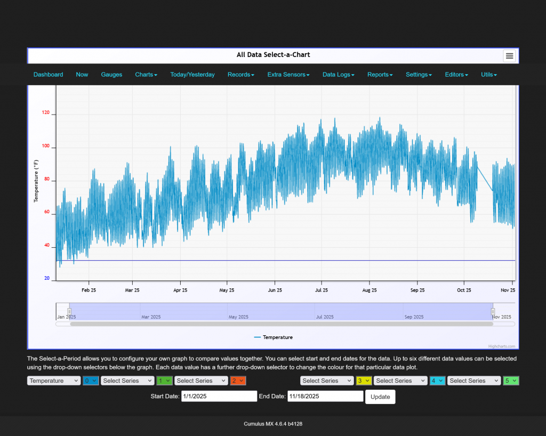Open the first Select Series dropdown
The width and height of the screenshot is (546, 436).
pyautogui.click(x=127, y=381)
